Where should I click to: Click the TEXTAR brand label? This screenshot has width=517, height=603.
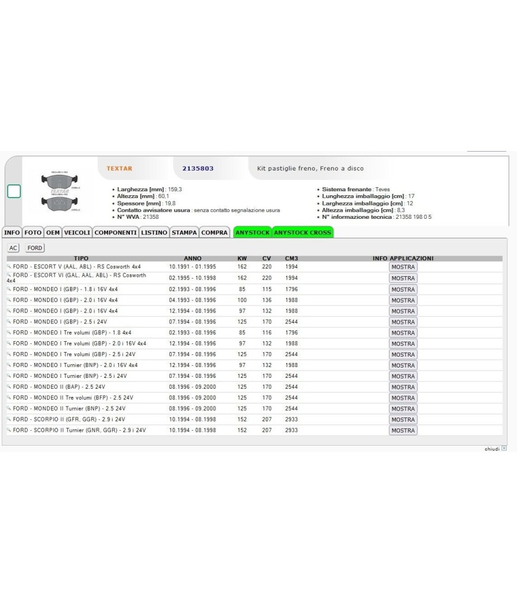(119, 168)
